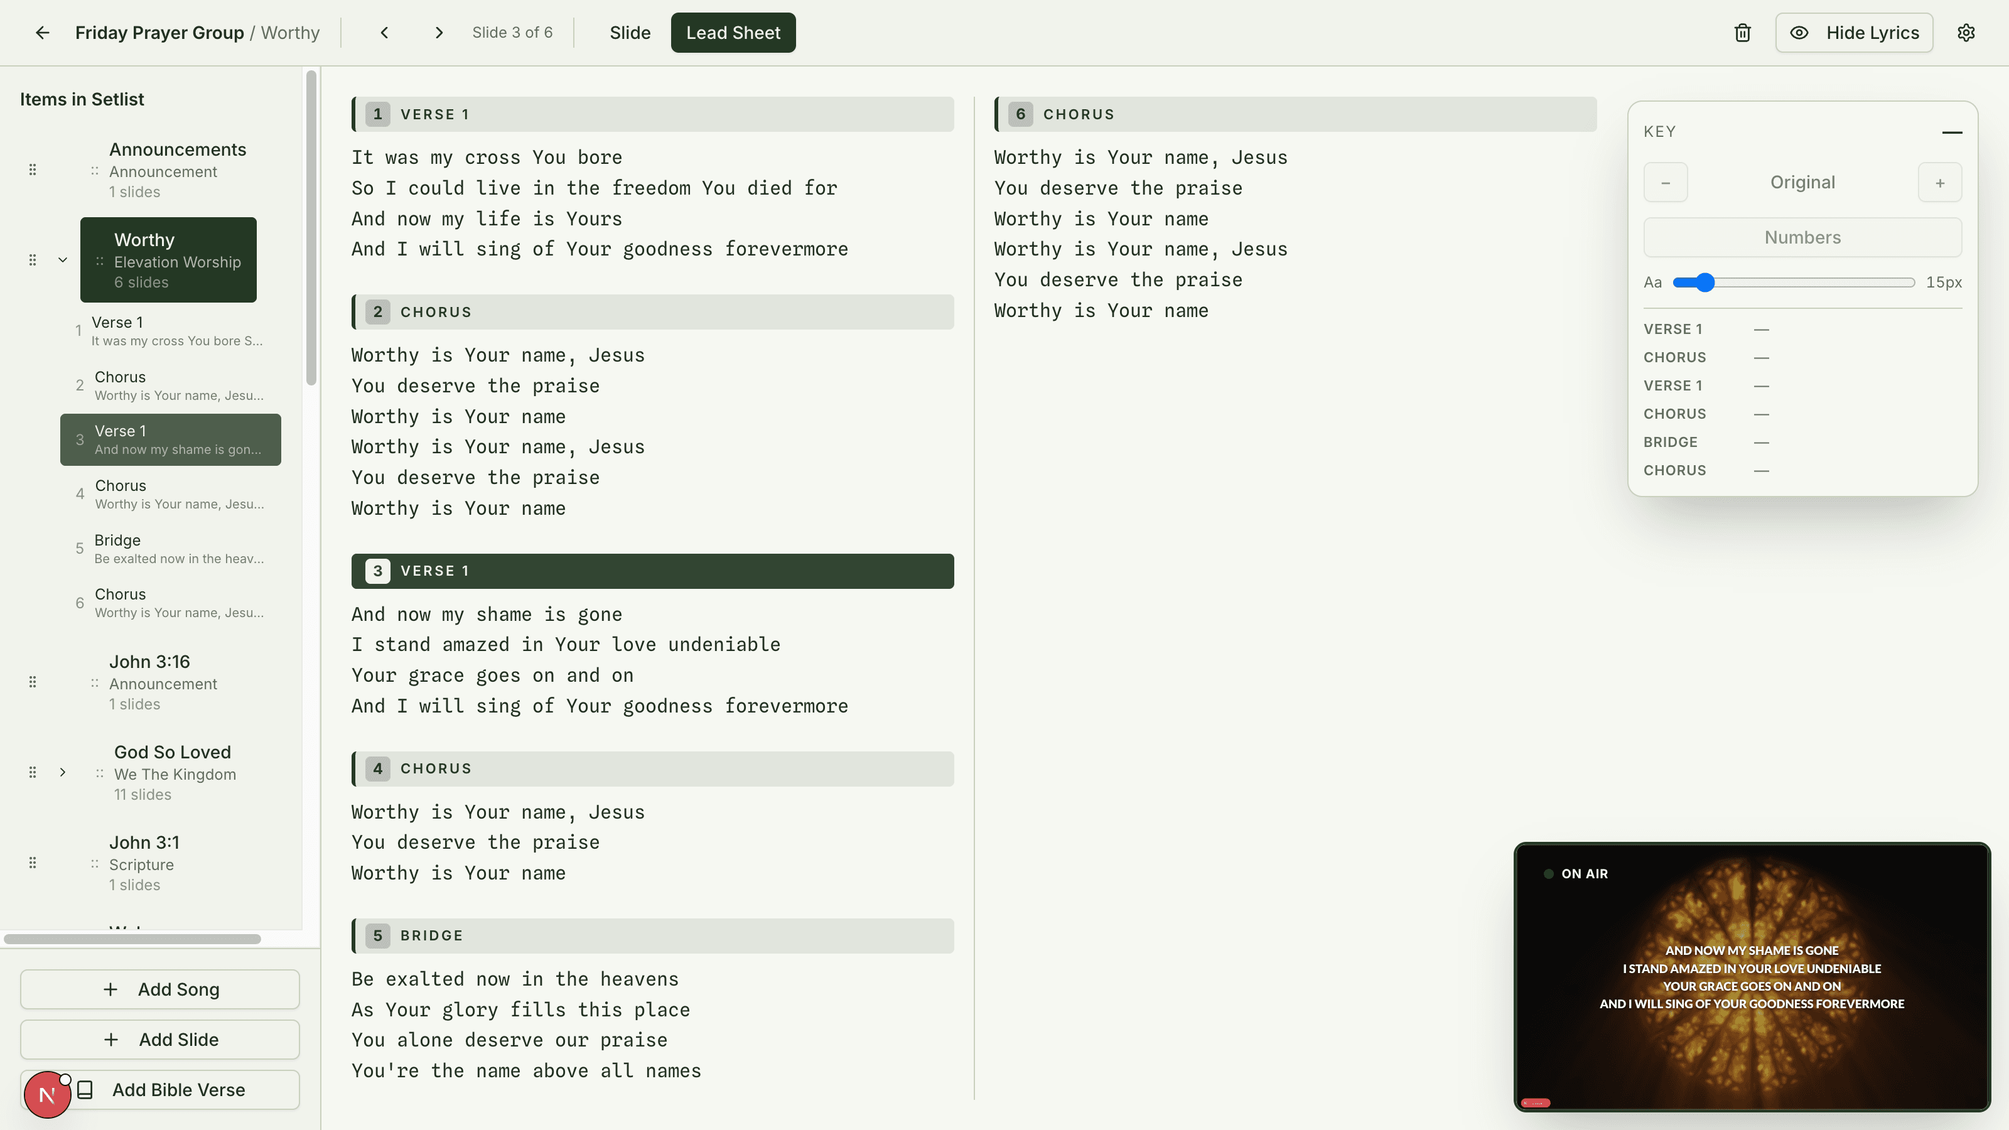Collapse the Worthy song slides
This screenshot has height=1130, width=2009.
pyautogui.click(x=62, y=260)
